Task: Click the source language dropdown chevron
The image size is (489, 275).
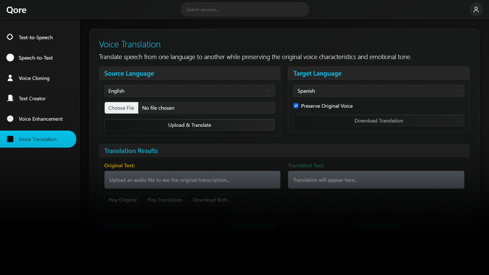Action: coord(268,91)
